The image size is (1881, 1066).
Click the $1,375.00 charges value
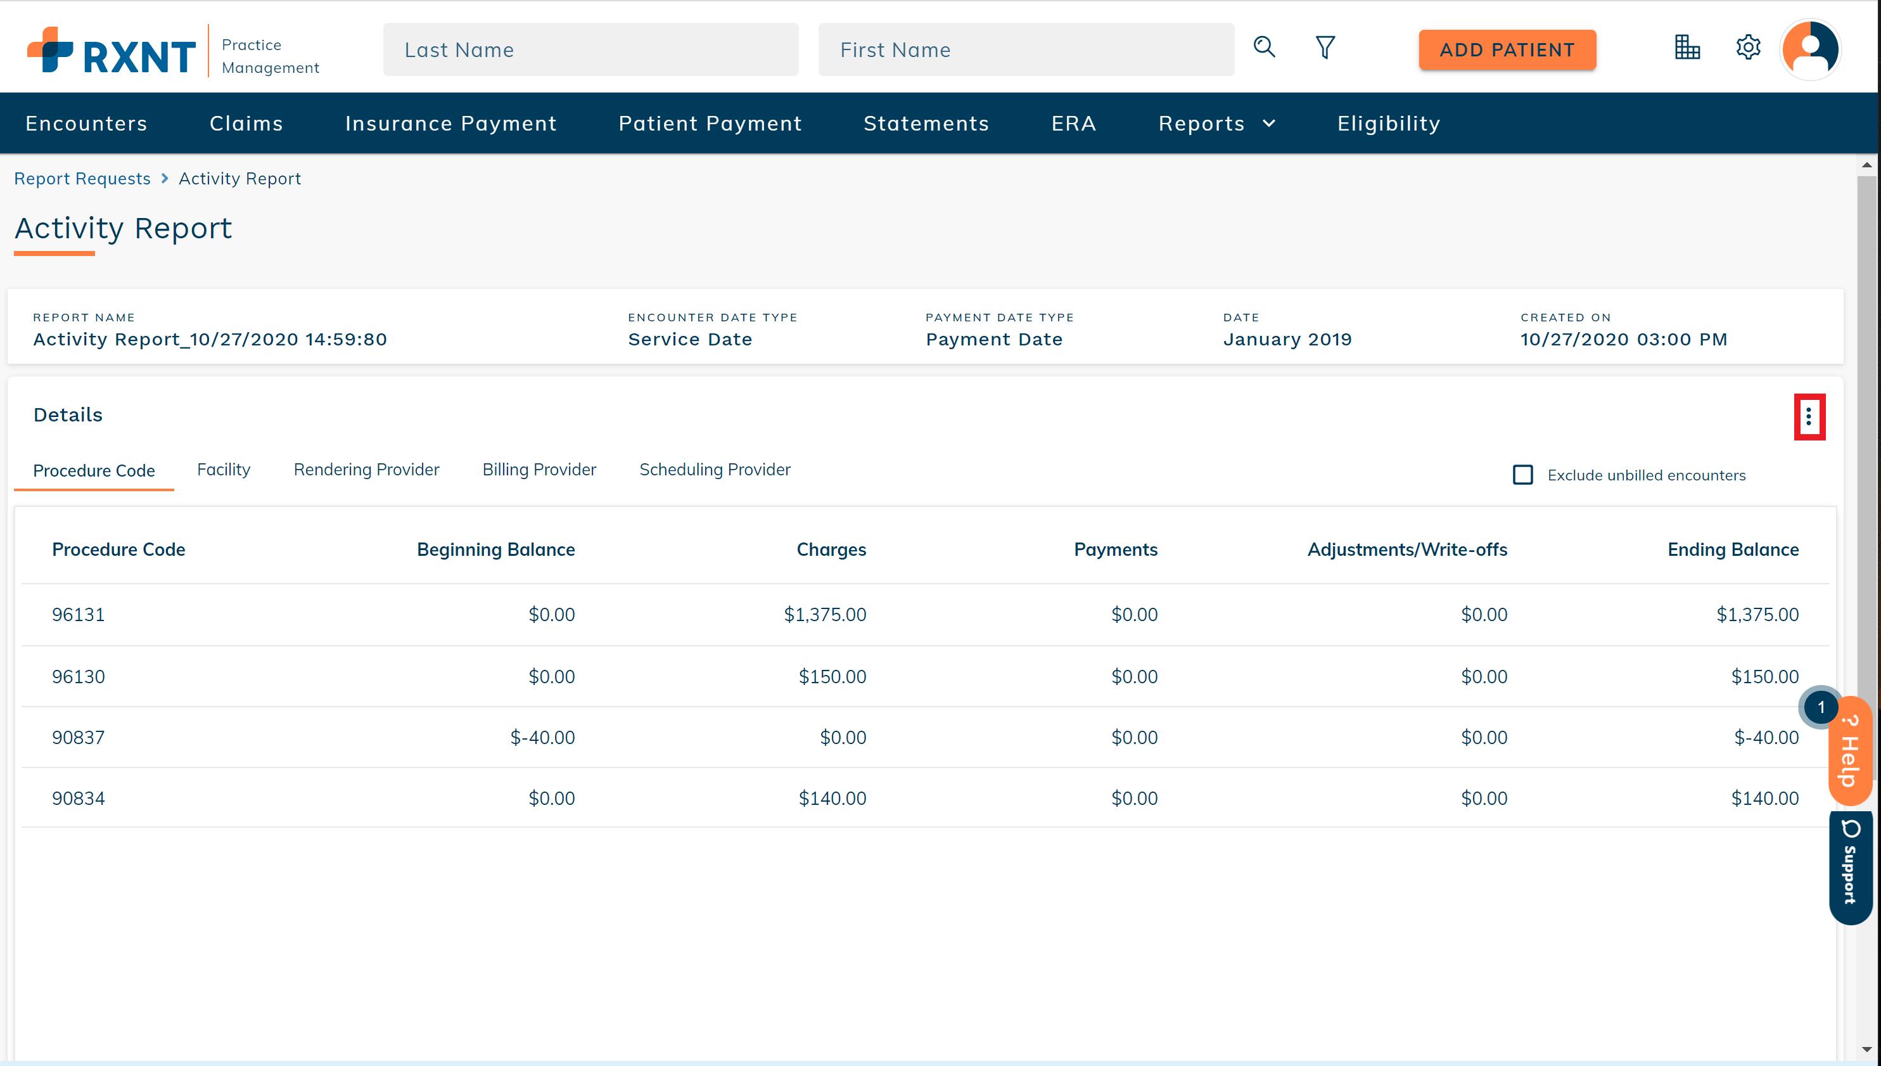824,614
